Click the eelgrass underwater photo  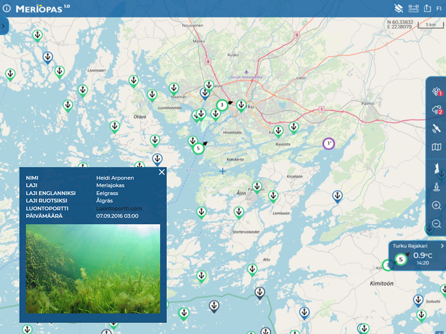[x=93, y=268]
